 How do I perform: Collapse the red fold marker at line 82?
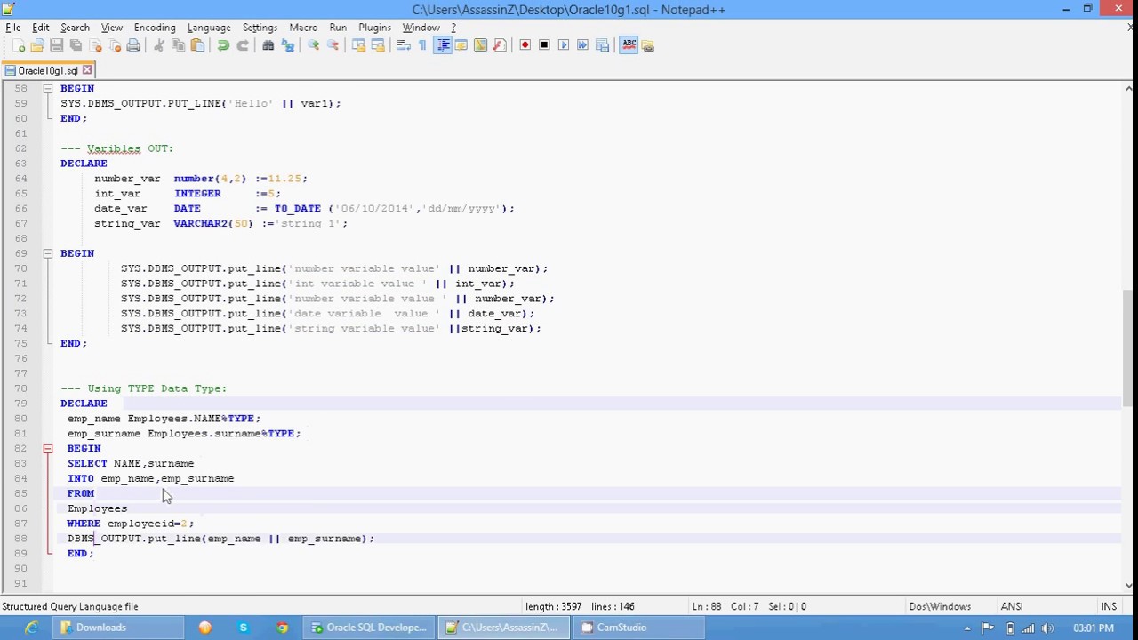(48, 449)
